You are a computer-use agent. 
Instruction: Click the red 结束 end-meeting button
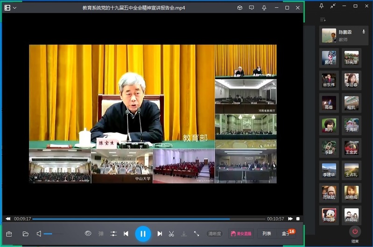click(355, 231)
